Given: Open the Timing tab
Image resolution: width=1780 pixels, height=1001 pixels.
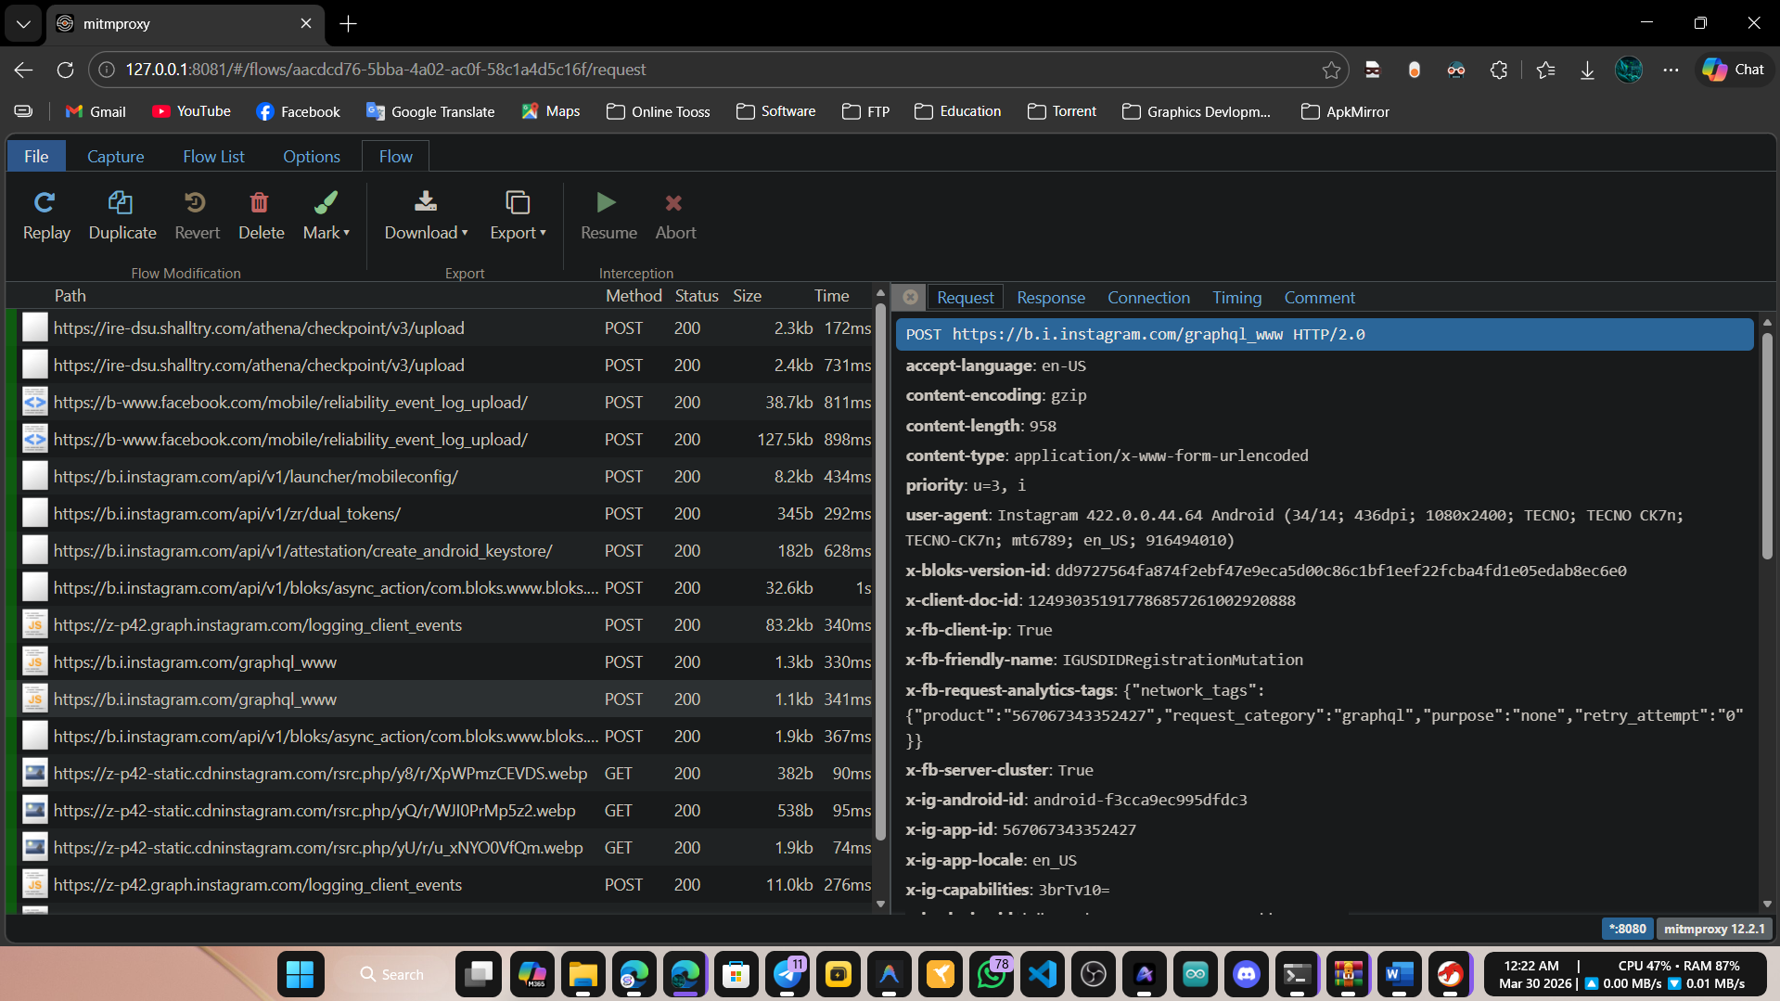Looking at the screenshot, I should coord(1236,297).
